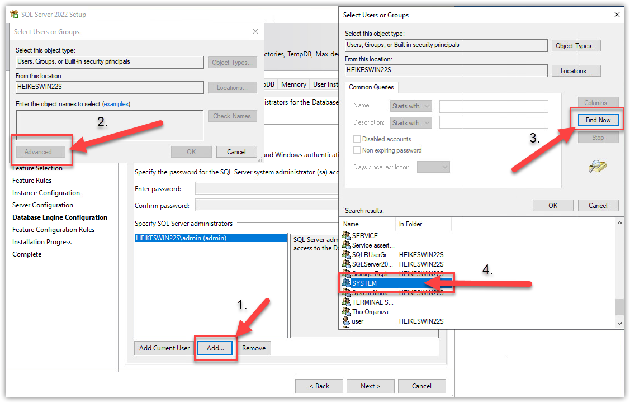This screenshot has height=403, width=630.
Task: Open the Days since last logon dropdown
Action: [434, 167]
